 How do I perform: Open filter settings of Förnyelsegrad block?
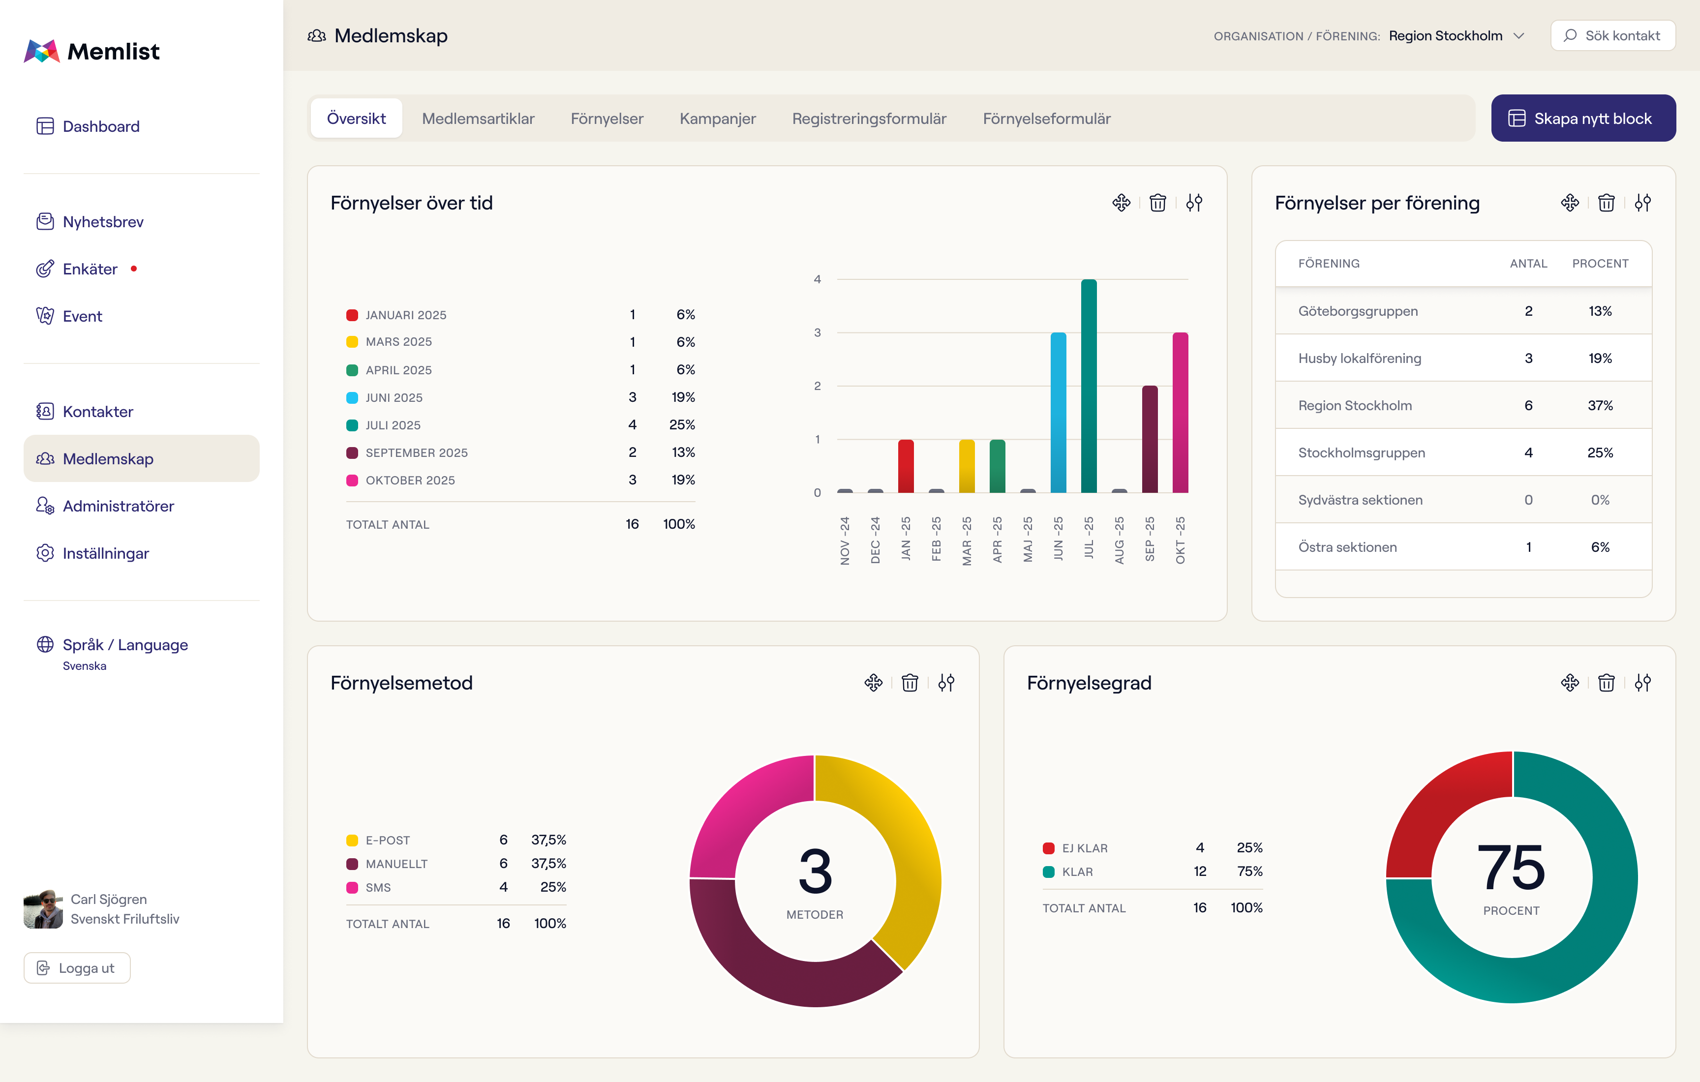coord(1643,683)
